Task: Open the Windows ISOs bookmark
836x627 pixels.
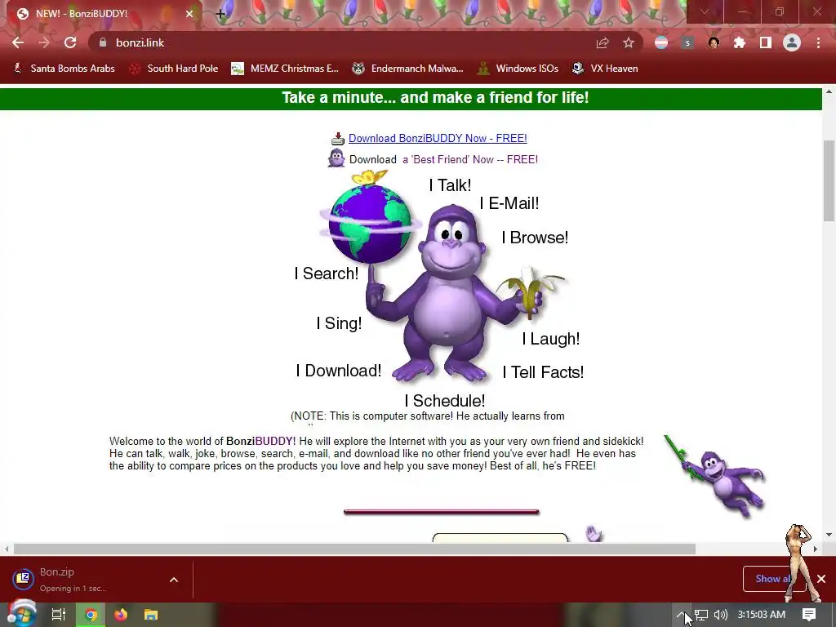Action: [x=518, y=69]
